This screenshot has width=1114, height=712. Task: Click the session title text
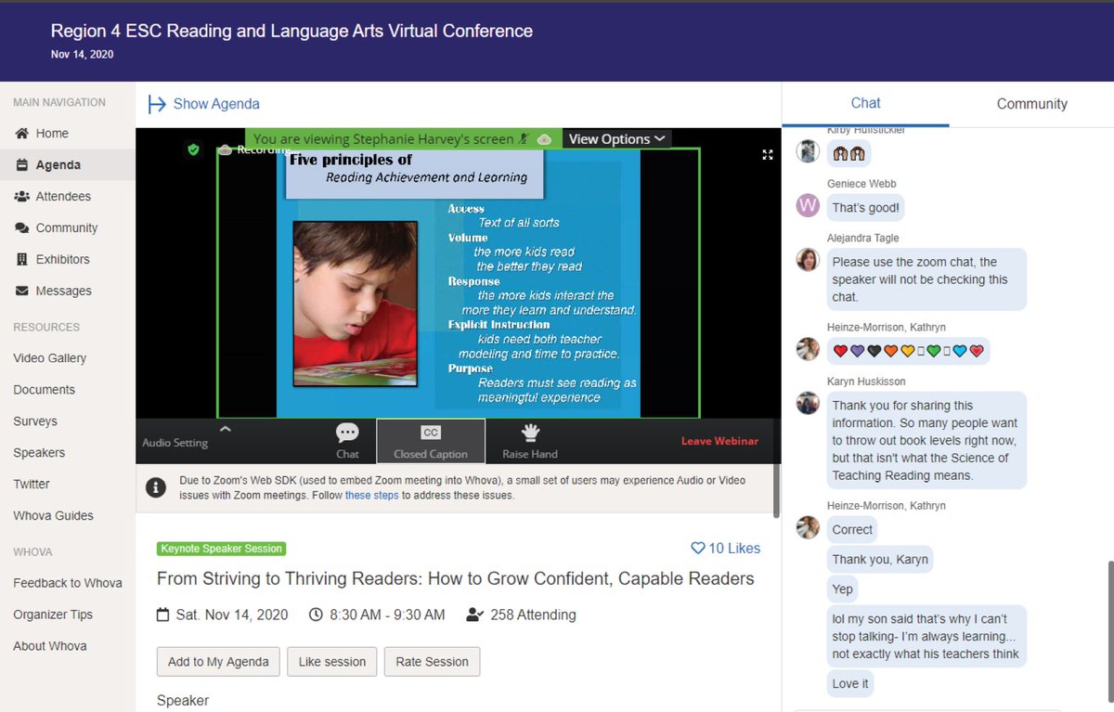[x=455, y=579]
